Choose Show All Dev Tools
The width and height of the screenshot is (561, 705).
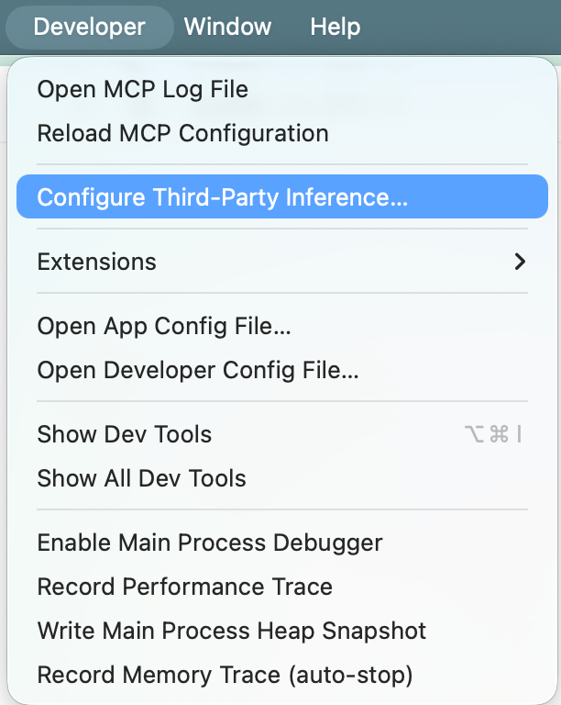click(141, 478)
